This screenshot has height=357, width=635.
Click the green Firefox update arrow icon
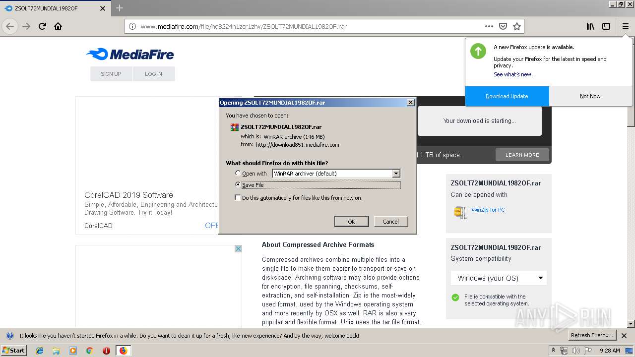point(478,51)
